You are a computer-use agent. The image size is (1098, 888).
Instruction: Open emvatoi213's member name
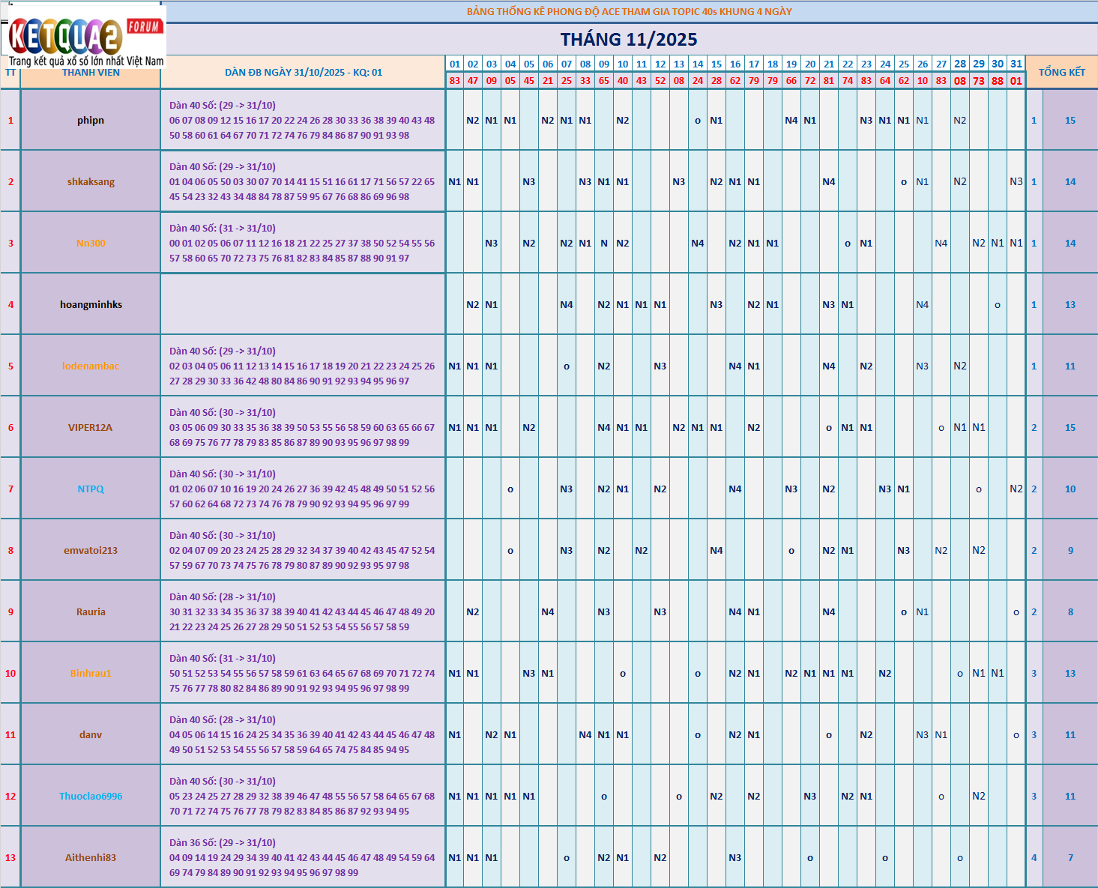click(x=91, y=551)
